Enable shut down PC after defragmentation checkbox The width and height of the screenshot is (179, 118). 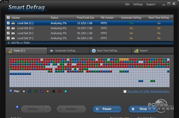(x=125, y=91)
